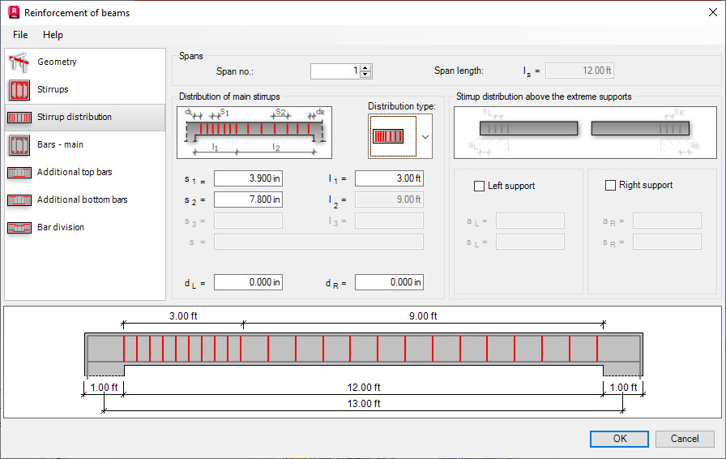Click the Span no. input field

[x=335, y=71]
